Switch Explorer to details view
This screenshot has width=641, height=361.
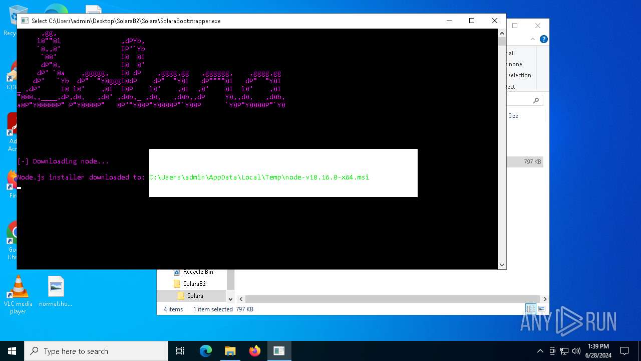(x=531, y=309)
